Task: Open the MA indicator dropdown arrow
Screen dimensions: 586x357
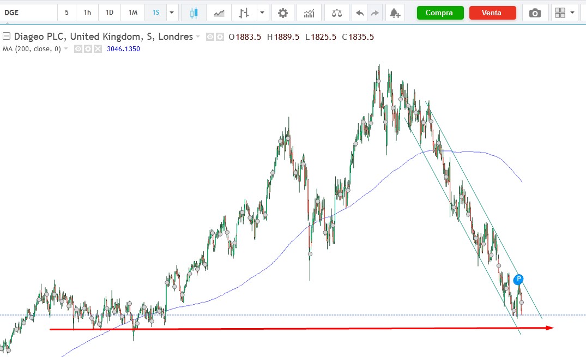Action: (x=66, y=49)
